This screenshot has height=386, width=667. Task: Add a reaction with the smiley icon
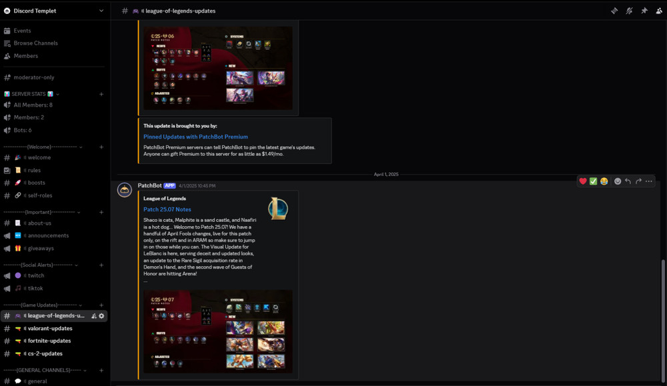coord(618,181)
